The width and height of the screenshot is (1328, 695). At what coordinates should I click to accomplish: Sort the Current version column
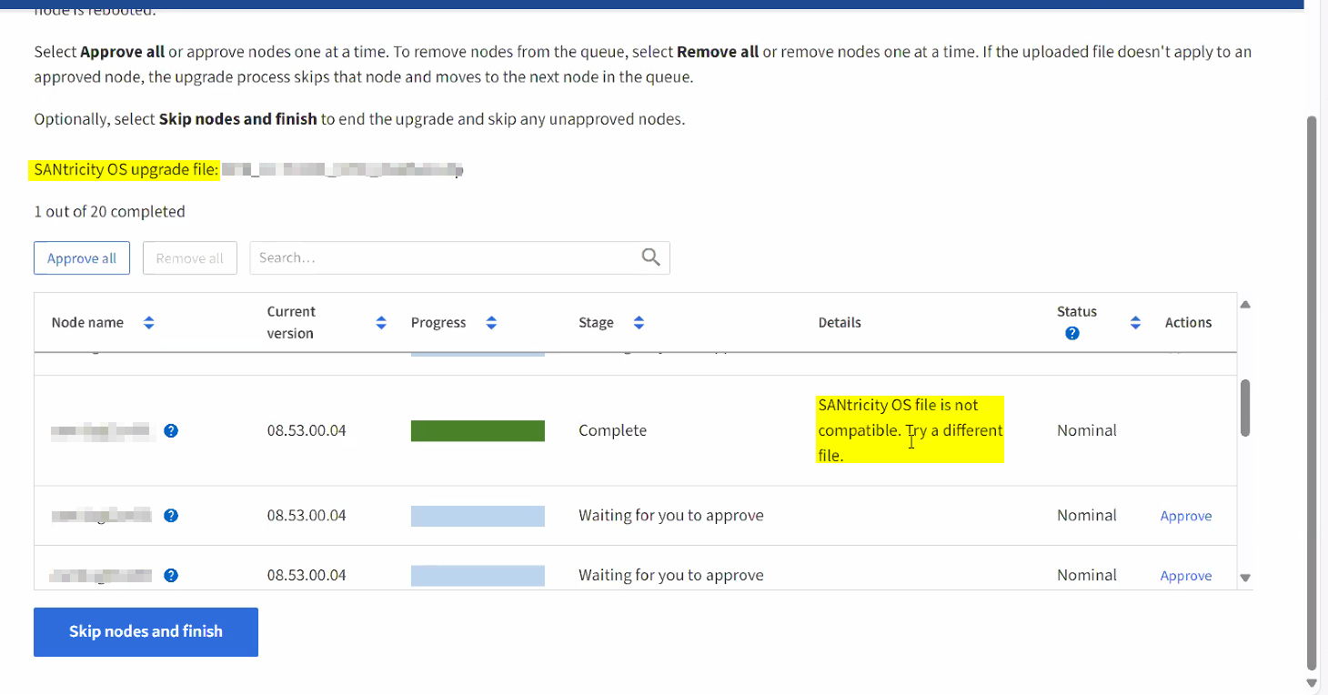(380, 322)
